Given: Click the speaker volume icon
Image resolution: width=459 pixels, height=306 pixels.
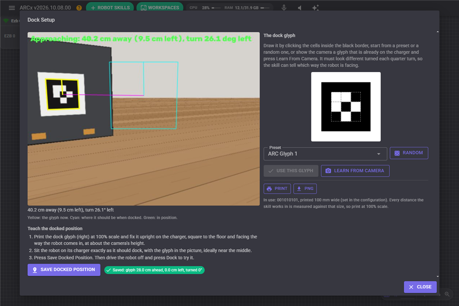Looking at the screenshot, I should tap(299, 8).
